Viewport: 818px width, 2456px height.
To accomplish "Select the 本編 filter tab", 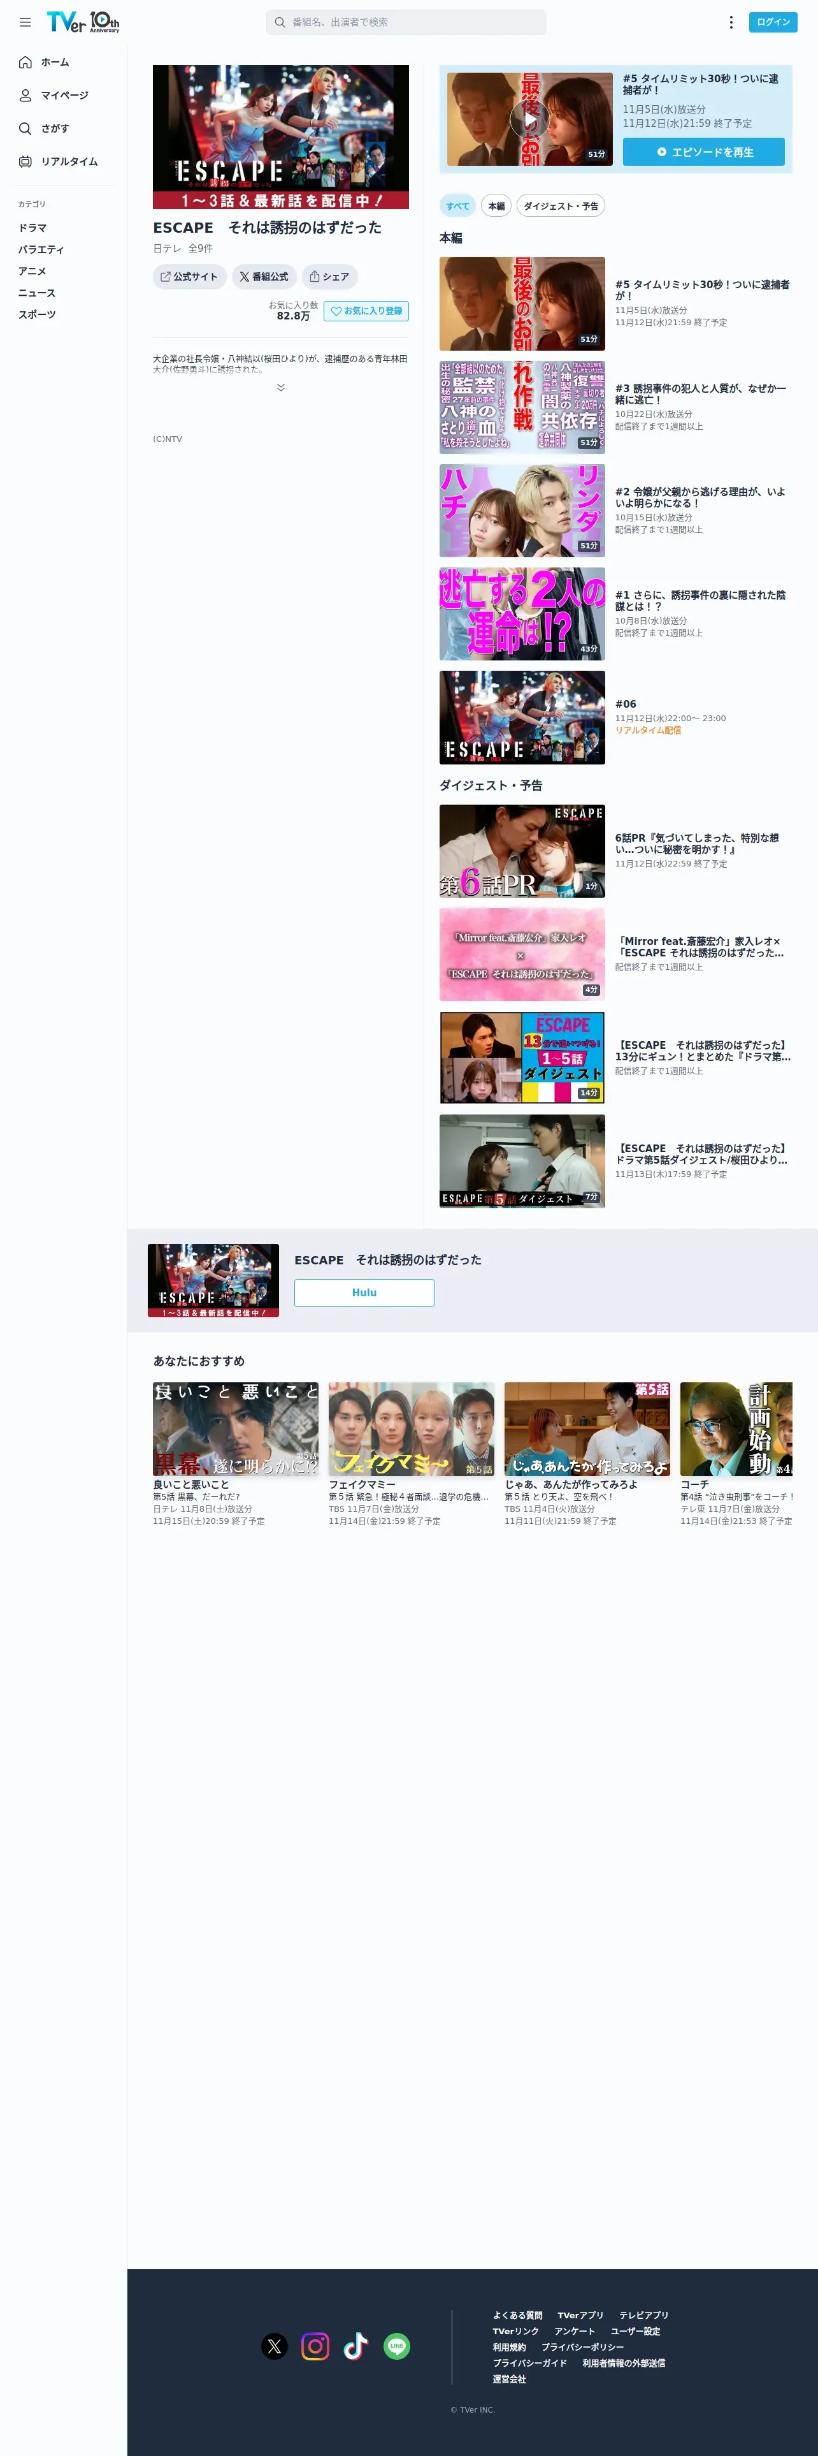I will coord(496,206).
